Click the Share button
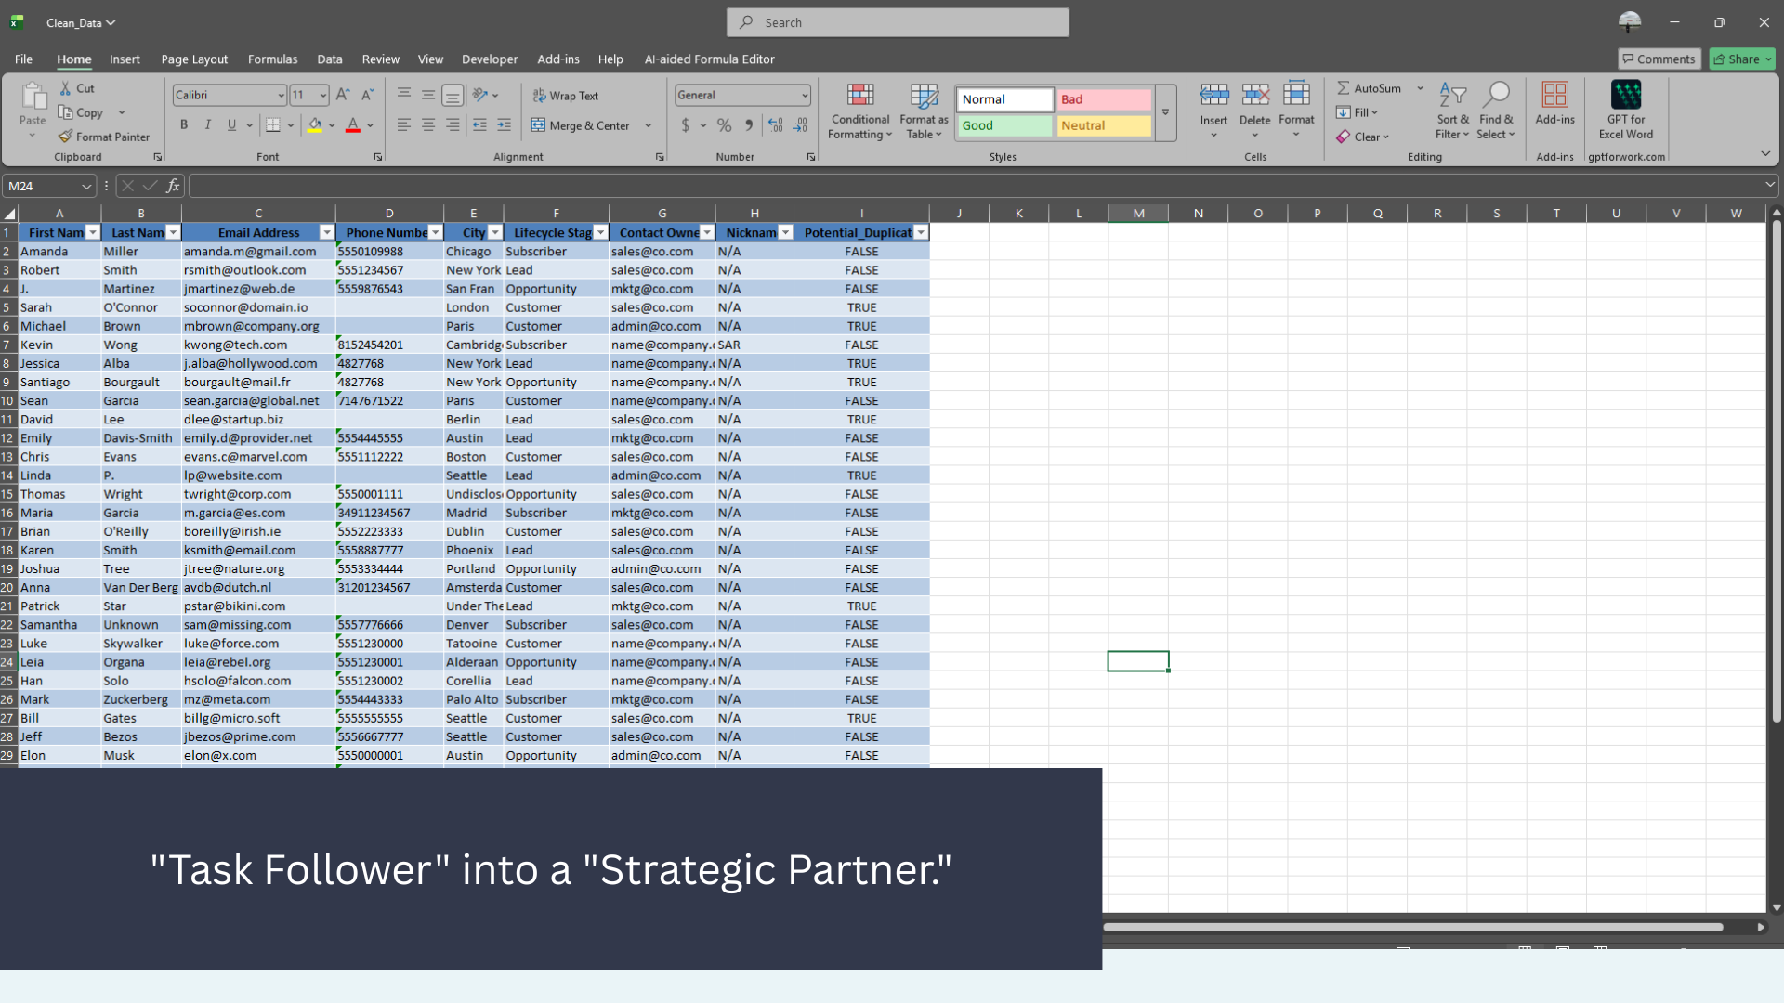 [x=1741, y=59]
